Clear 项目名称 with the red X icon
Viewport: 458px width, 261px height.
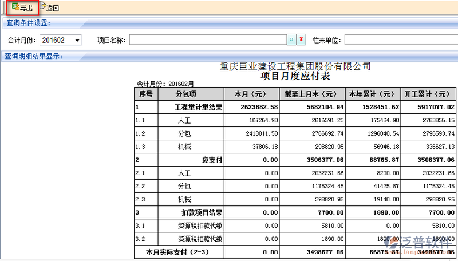301,39
